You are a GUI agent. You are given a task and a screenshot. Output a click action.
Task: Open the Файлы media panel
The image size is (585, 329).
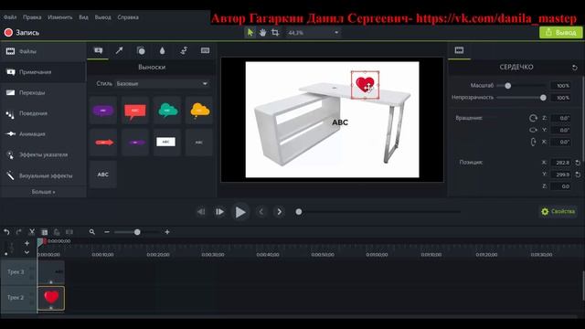coord(43,51)
